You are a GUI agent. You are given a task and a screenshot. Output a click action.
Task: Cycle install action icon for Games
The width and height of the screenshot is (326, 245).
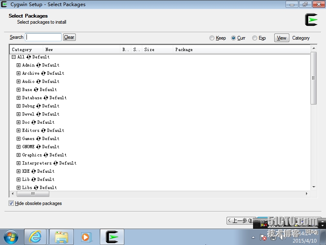(38, 138)
